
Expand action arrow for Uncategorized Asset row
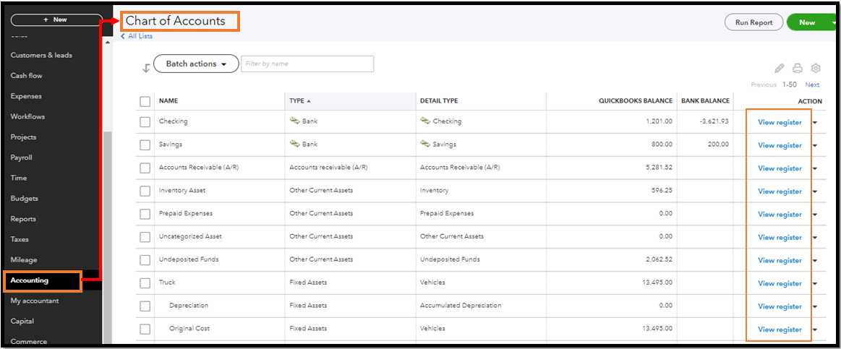pos(815,238)
